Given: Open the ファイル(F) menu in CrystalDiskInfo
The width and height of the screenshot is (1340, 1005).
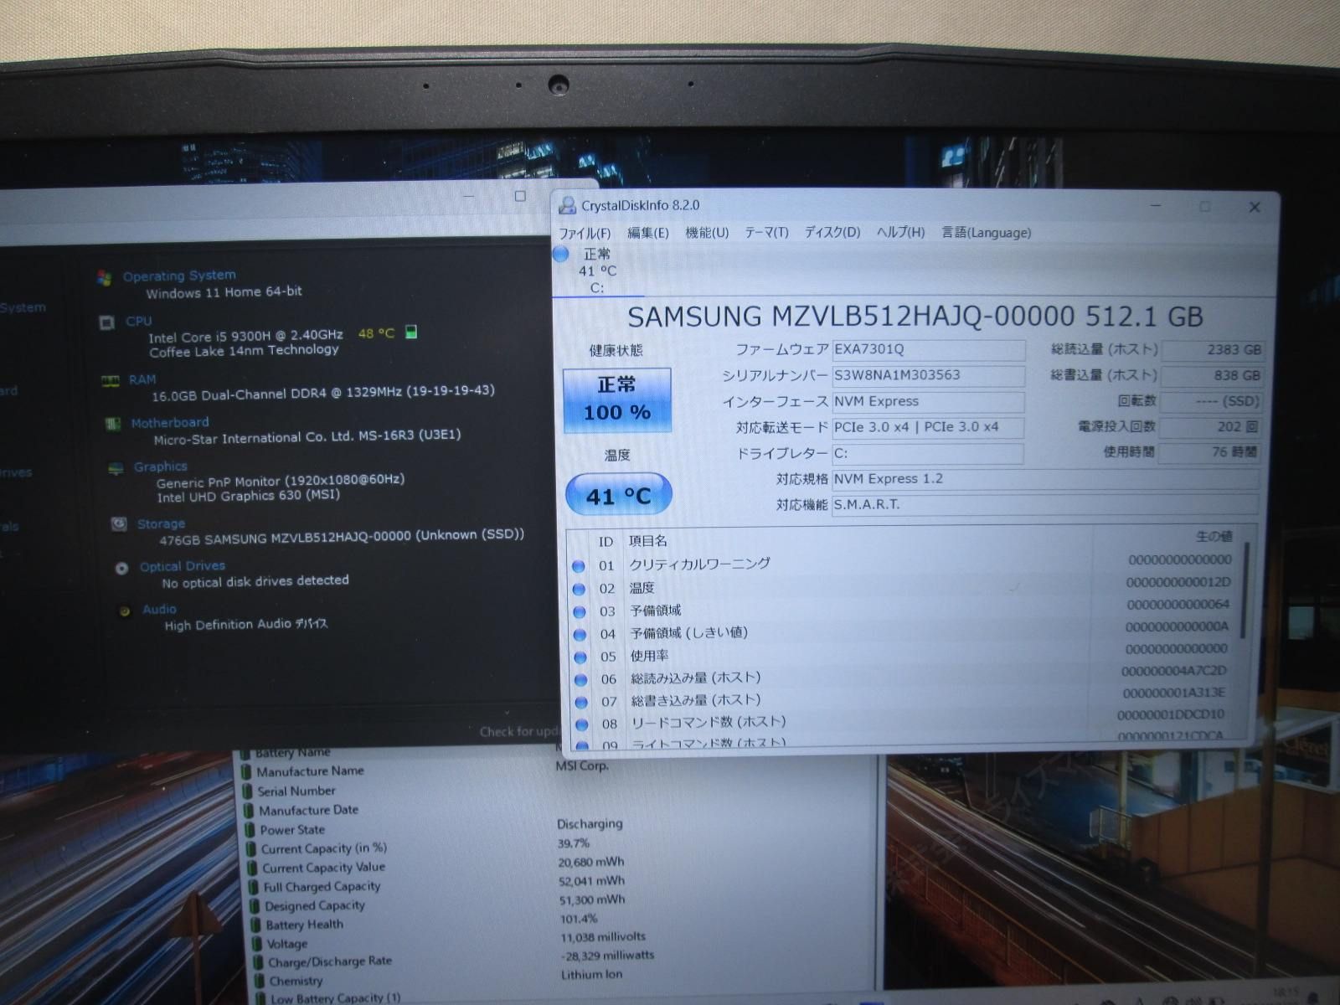Looking at the screenshot, I should [585, 233].
